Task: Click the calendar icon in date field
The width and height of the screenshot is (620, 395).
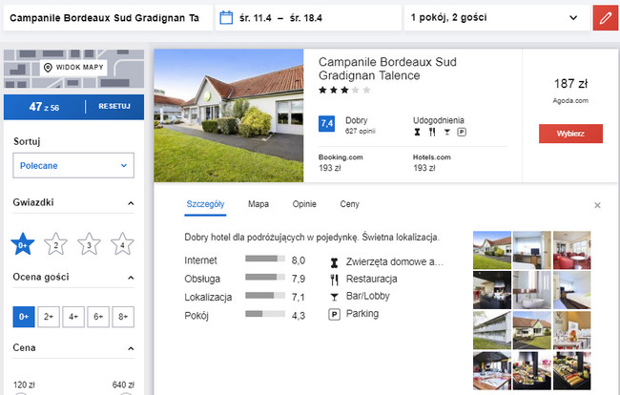Action: [x=226, y=18]
